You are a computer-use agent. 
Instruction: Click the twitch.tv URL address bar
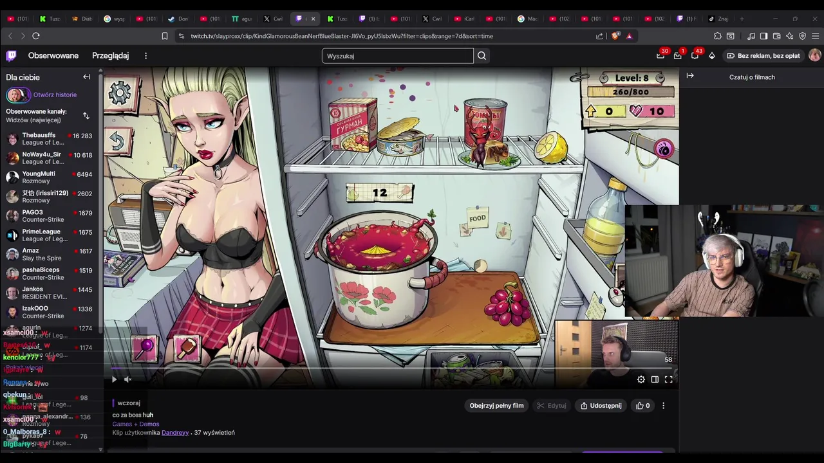click(x=342, y=36)
